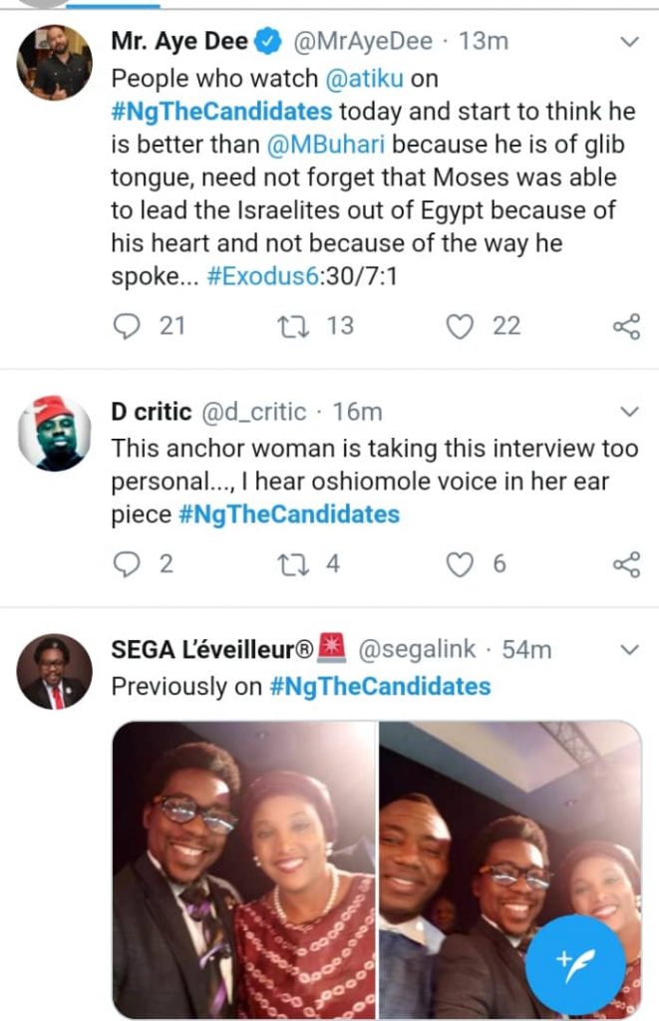The width and height of the screenshot is (659, 1021).
Task: Open Mr. Aye Dee tweet options chevron
Action: coord(629,42)
